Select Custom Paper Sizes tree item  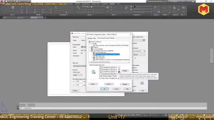click(x=101, y=53)
